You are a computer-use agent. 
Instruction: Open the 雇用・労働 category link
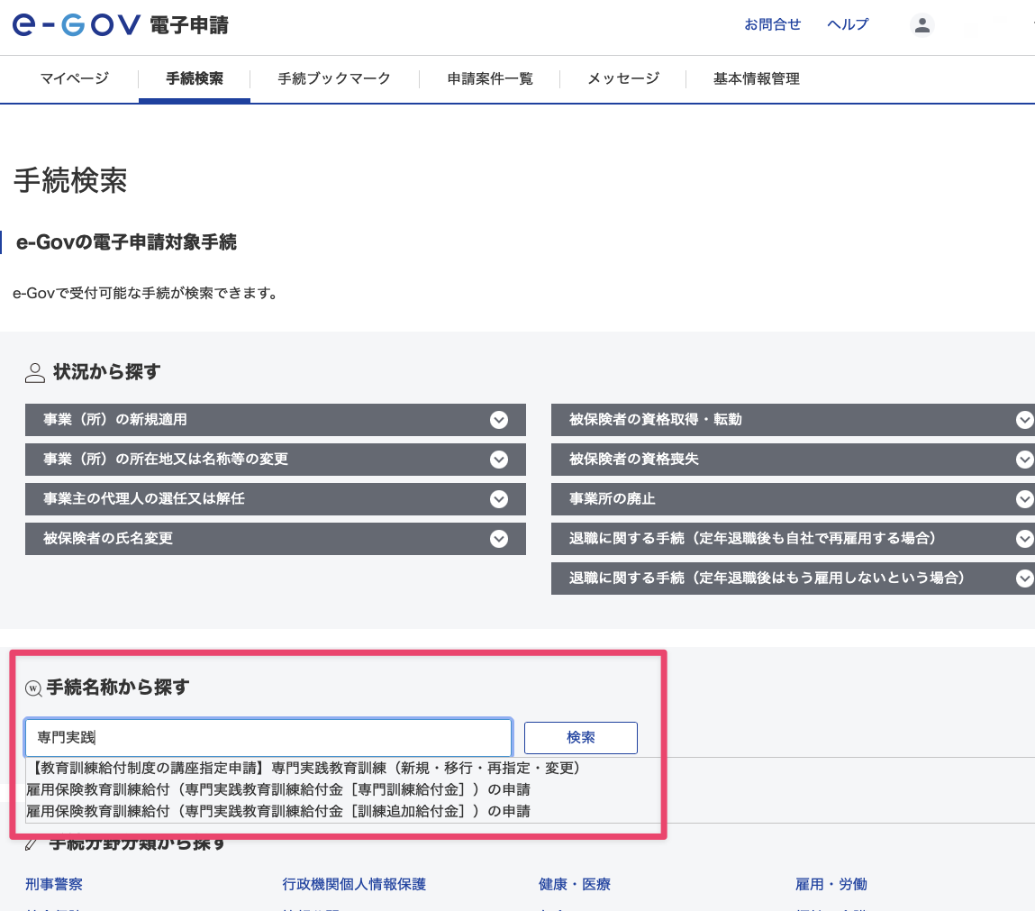831,884
